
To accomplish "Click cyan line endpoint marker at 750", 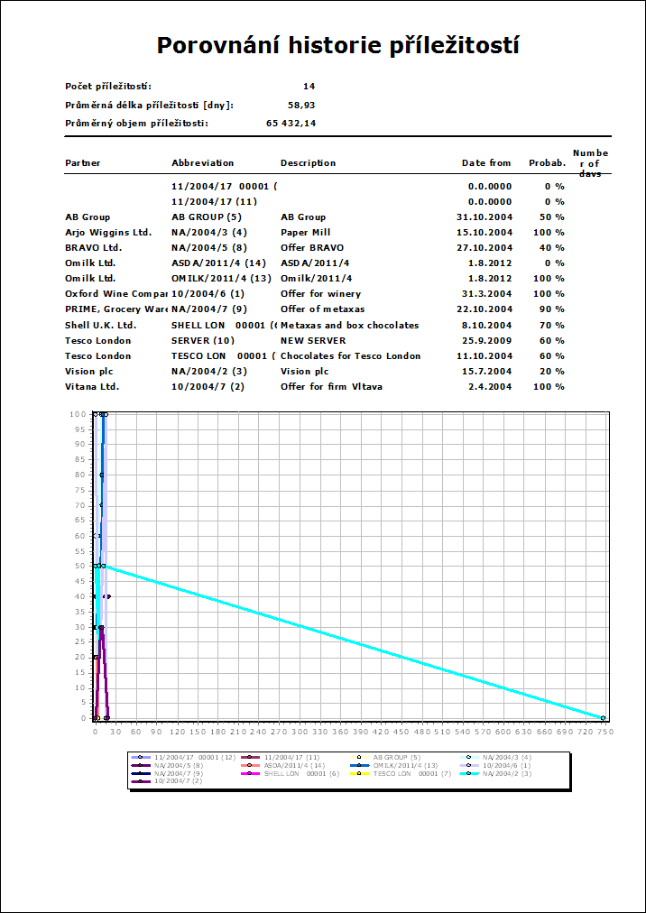I will tap(603, 718).
